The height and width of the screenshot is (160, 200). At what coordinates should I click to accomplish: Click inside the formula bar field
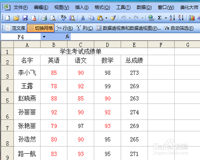point(135,37)
